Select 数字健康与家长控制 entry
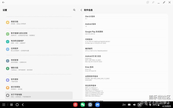 tap(19, 34)
